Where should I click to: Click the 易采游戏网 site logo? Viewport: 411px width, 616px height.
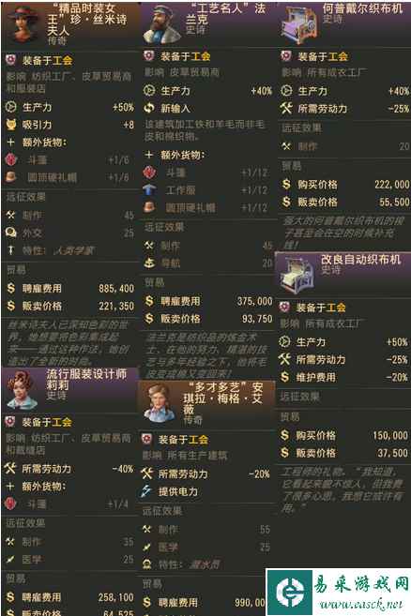coord(338,592)
